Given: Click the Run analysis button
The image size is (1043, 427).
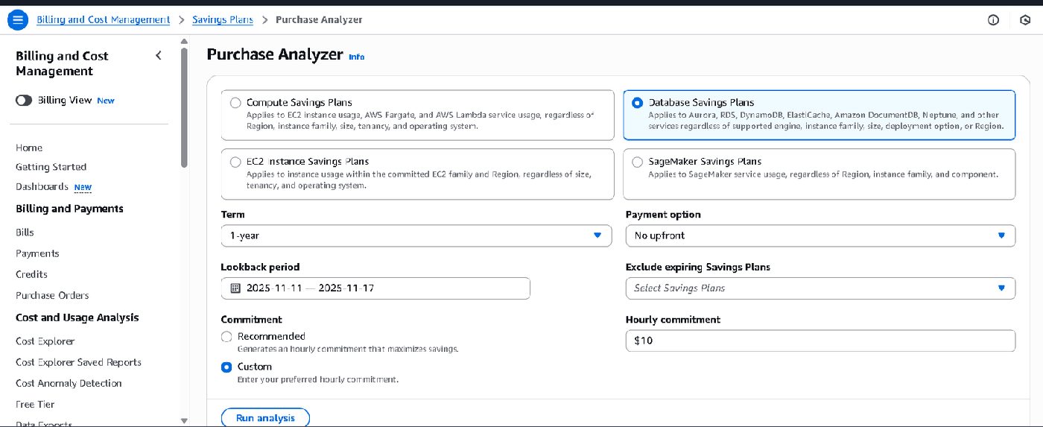Looking at the screenshot, I should coord(265,418).
